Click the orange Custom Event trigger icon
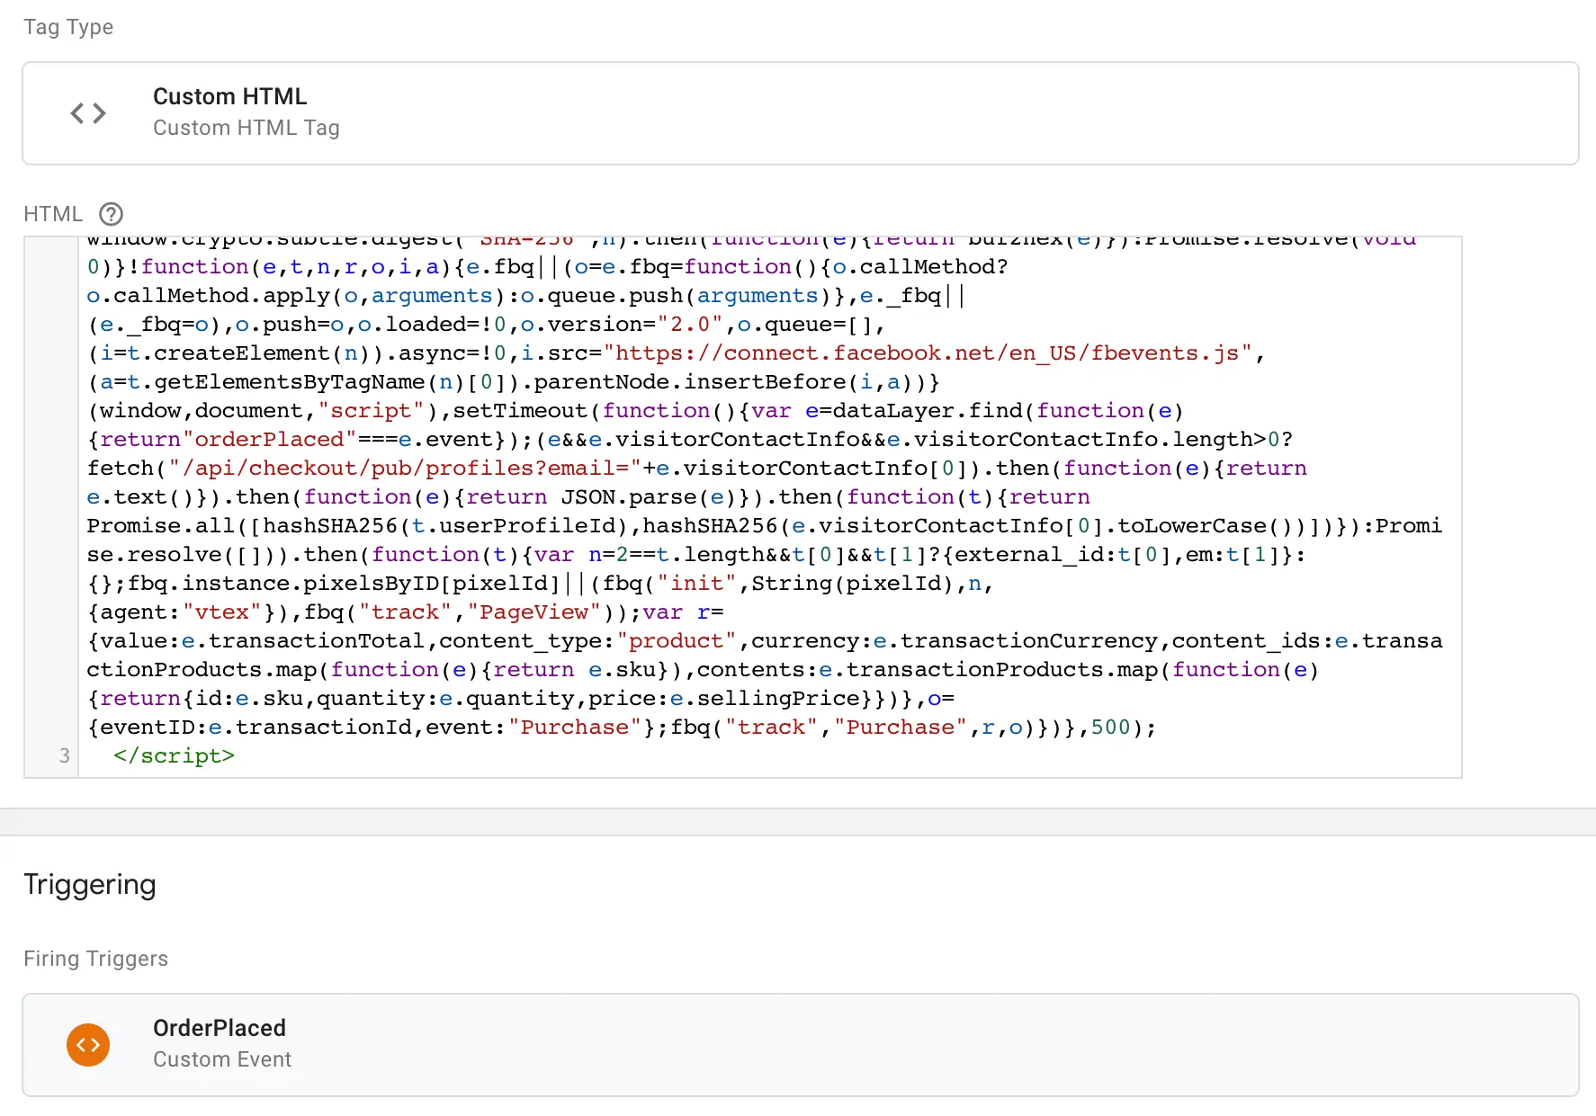Image resolution: width=1596 pixels, height=1116 pixels. (x=87, y=1044)
